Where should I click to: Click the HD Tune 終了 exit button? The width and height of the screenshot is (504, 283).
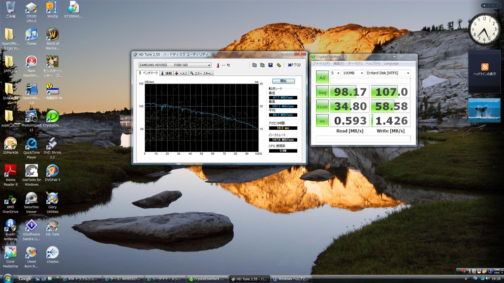[x=294, y=65]
